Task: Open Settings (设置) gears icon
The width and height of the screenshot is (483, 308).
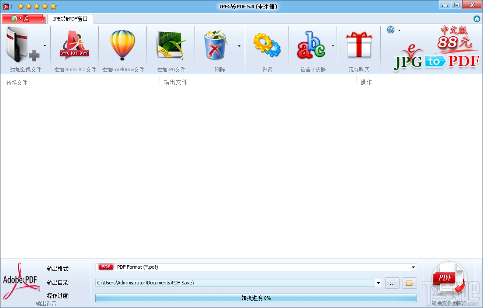Action: coord(267,45)
